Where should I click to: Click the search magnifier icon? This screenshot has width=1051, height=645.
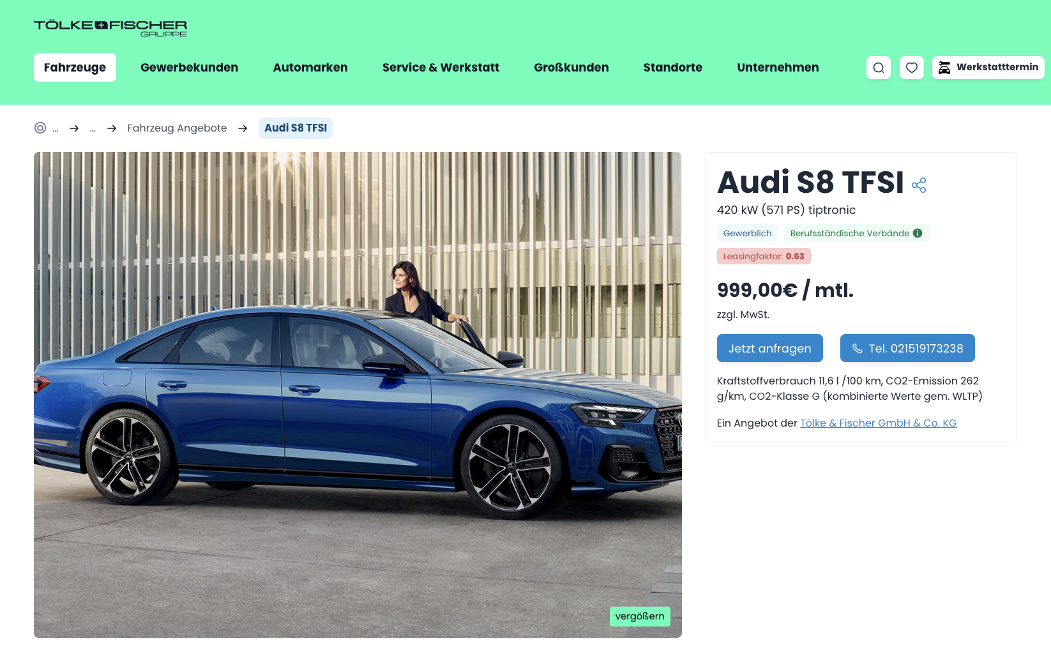(879, 68)
